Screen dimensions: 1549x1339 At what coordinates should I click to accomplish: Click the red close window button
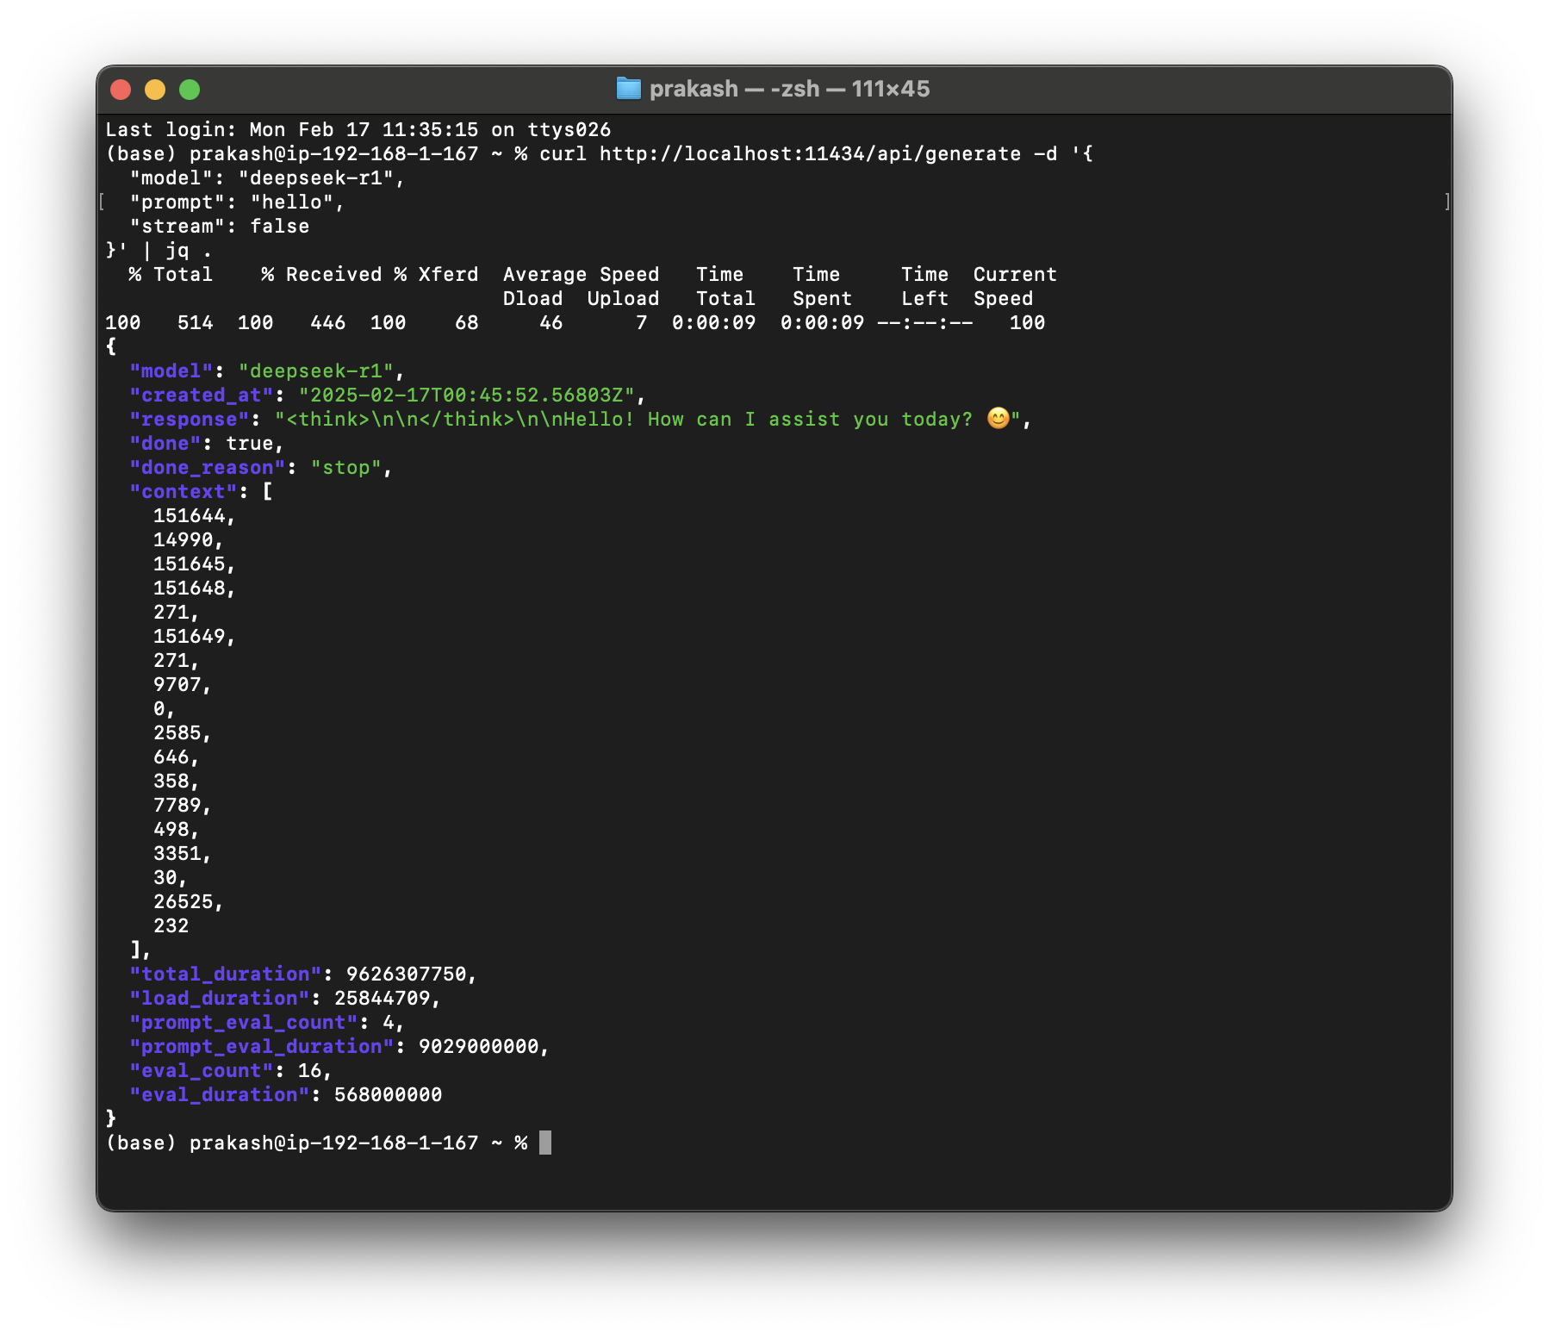pos(121,90)
